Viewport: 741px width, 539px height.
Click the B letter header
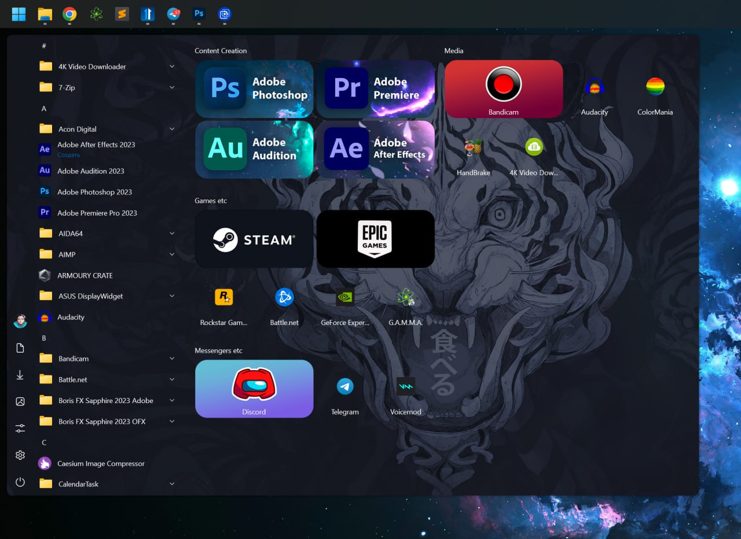tap(44, 338)
